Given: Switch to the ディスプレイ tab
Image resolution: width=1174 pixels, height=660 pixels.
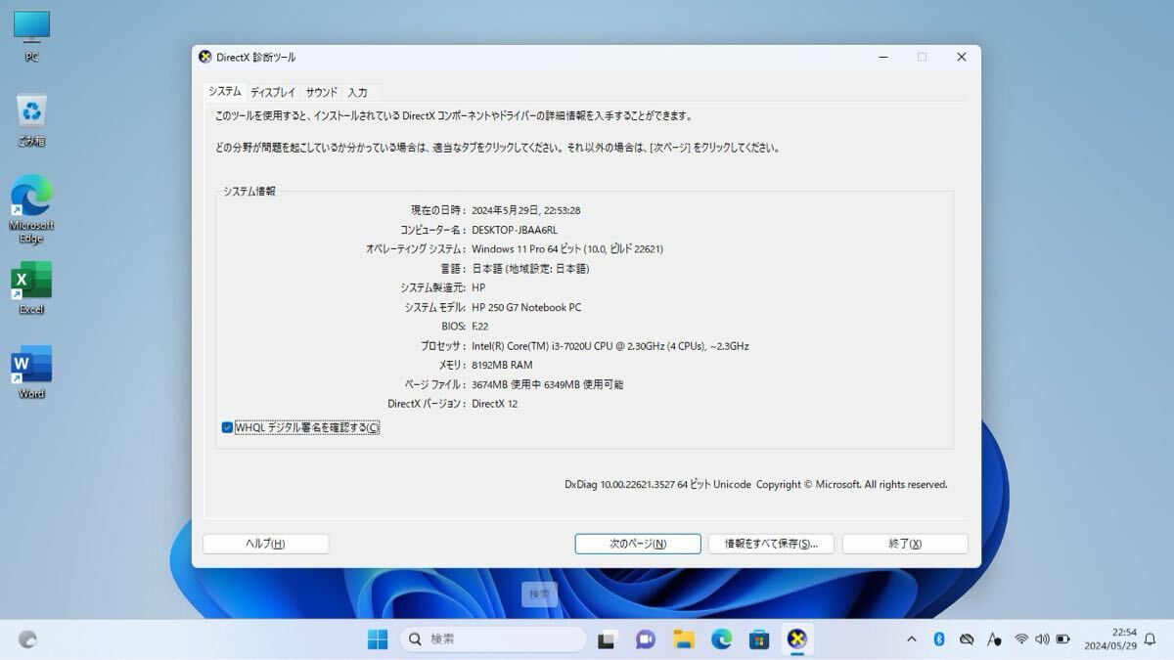Looking at the screenshot, I should pos(273,92).
